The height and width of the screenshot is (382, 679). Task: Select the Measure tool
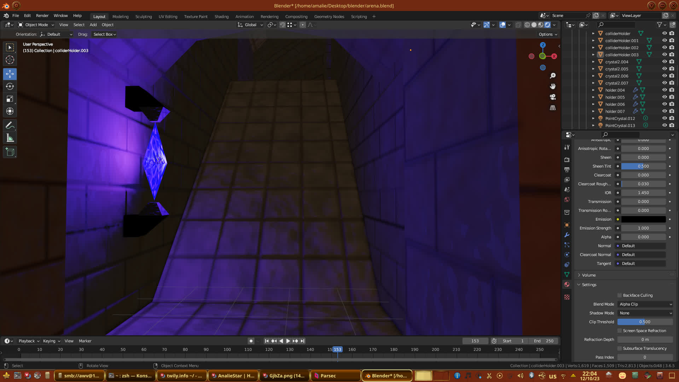tap(10, 138)
